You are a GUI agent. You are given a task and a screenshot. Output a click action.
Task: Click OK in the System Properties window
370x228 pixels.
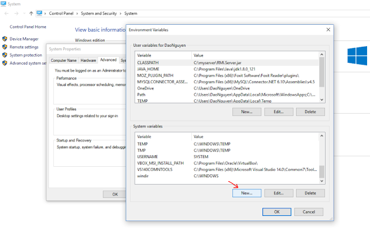(114, 195)
